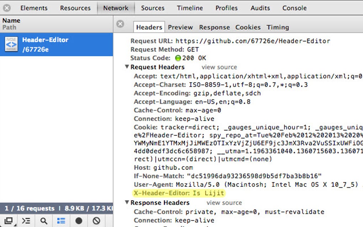Screen dimensions: 363x227
Task: Click view source next to Response Headers
Action: (x=224, y=202)
